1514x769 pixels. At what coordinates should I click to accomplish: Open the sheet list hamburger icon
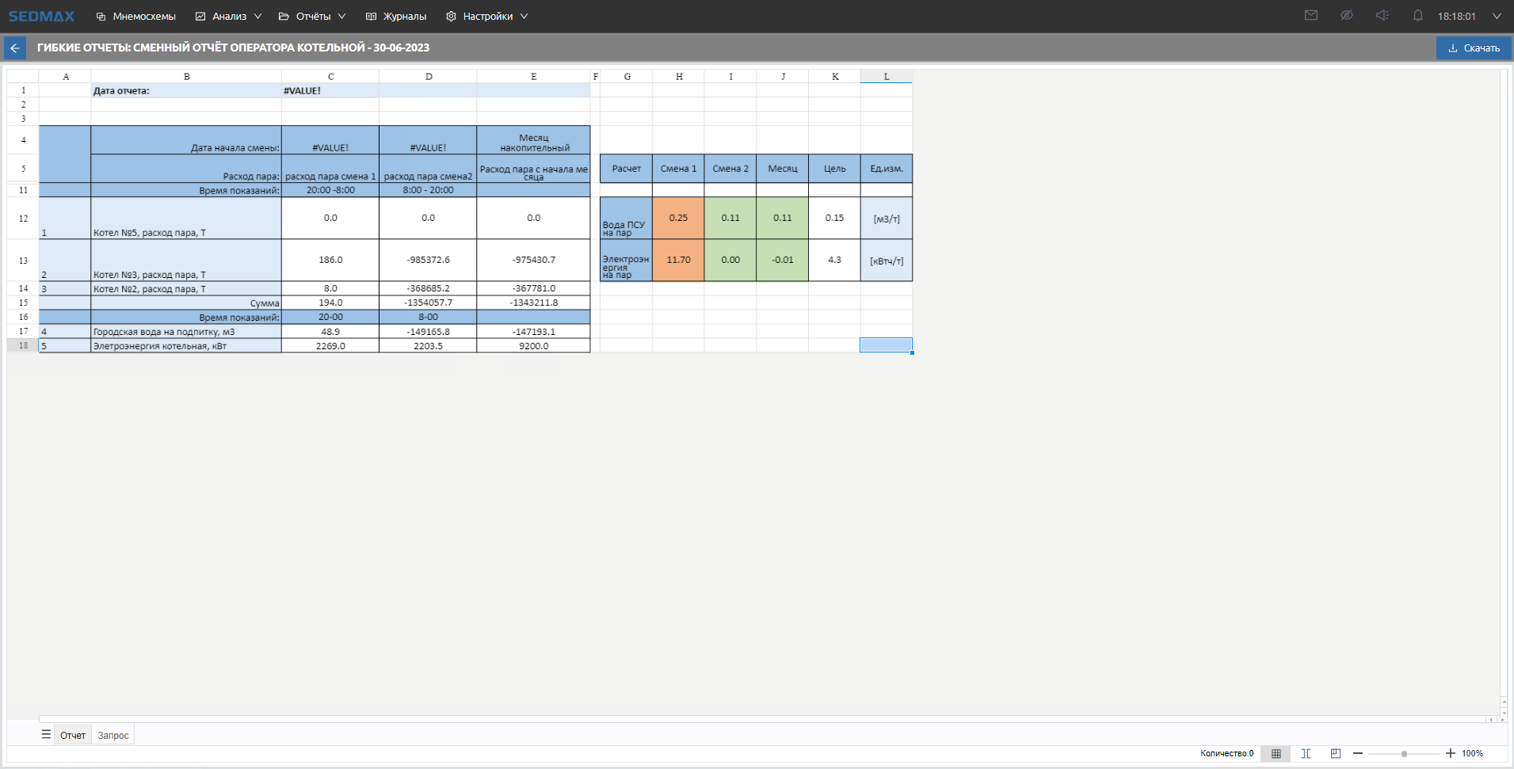(46, 735)
